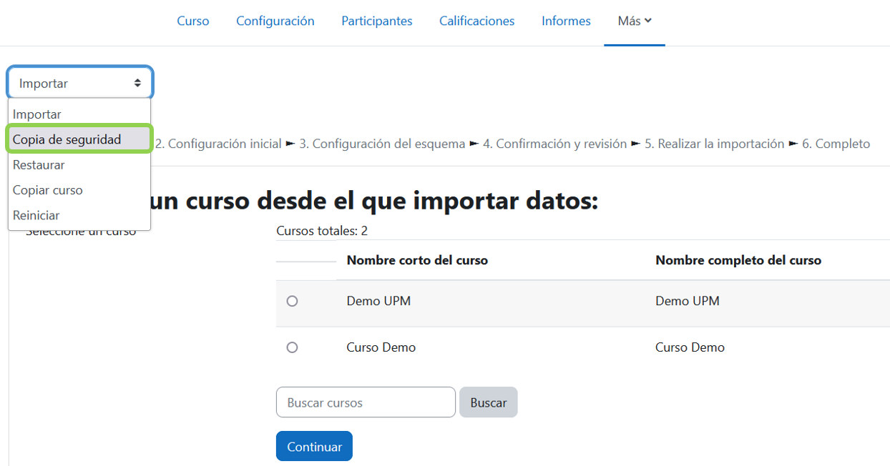
Task: Go to the Participantes tab
Action: (x=376, y=21)
